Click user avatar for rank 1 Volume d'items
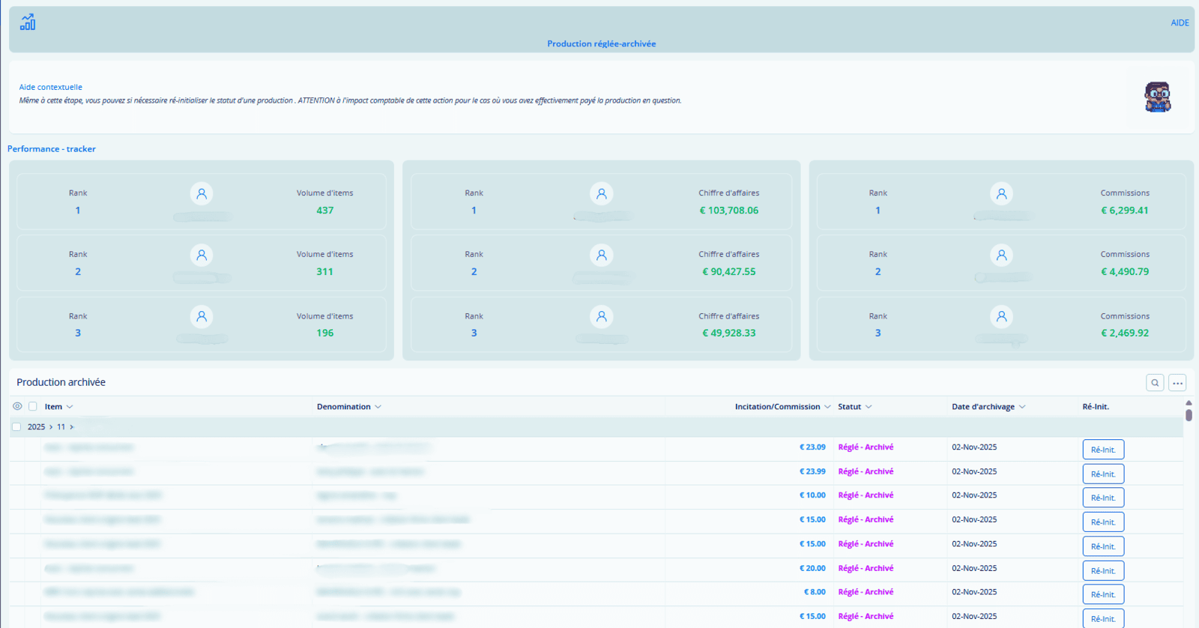The height and width of the screenshot is (628, 1199). 202,193
